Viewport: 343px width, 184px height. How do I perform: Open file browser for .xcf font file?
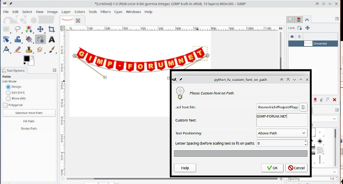pyautogui.click(x=303, y=107)
